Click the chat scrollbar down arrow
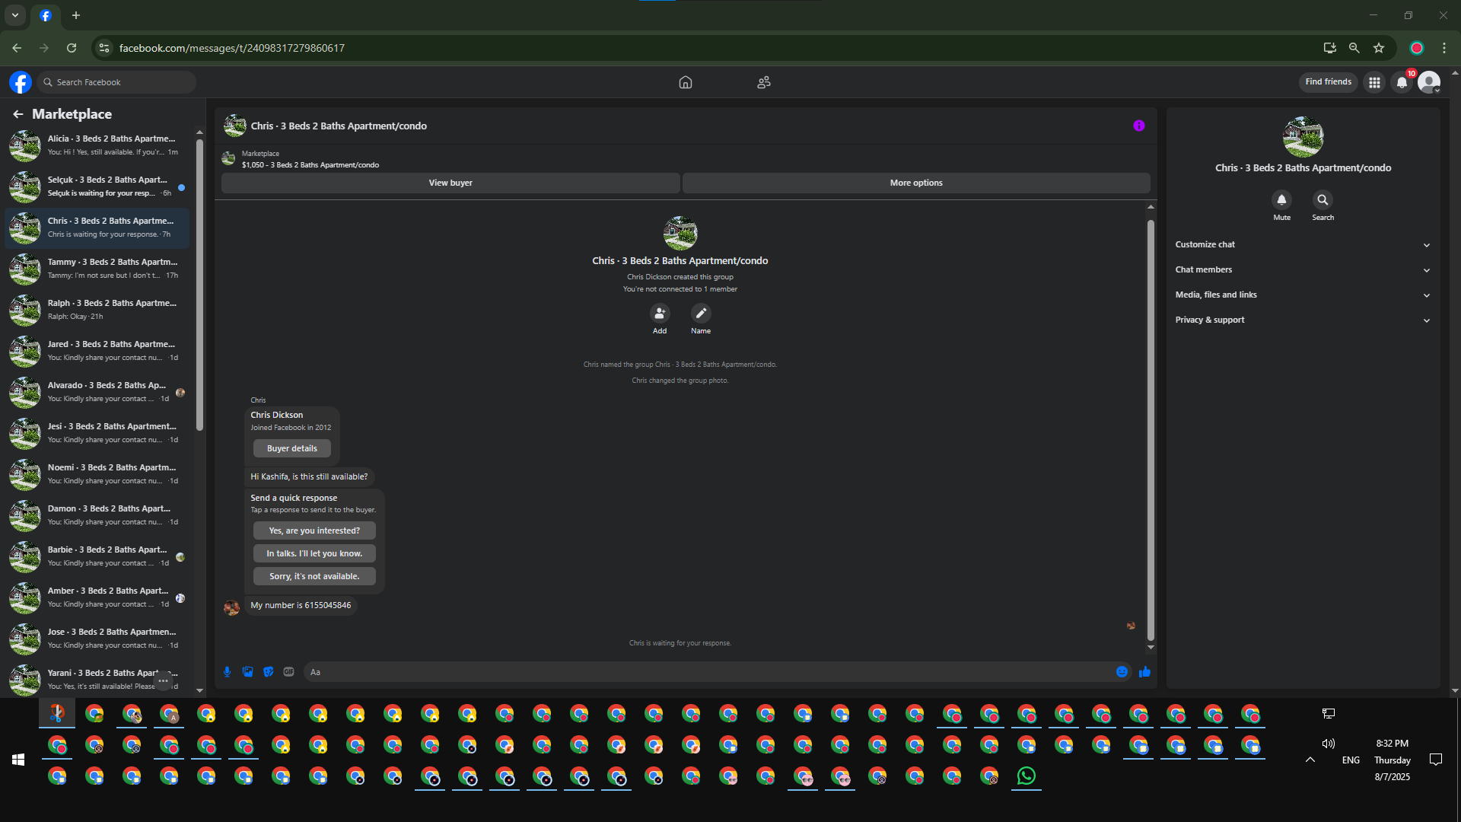Image resolution: width=1461 pixels, height=822 pixels. point(1151,648)
